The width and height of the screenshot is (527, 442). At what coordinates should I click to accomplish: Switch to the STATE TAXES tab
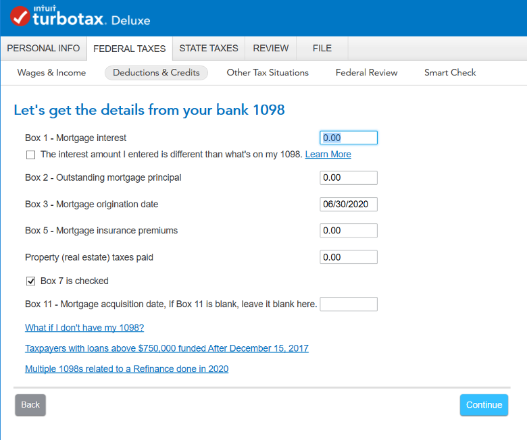209,49
